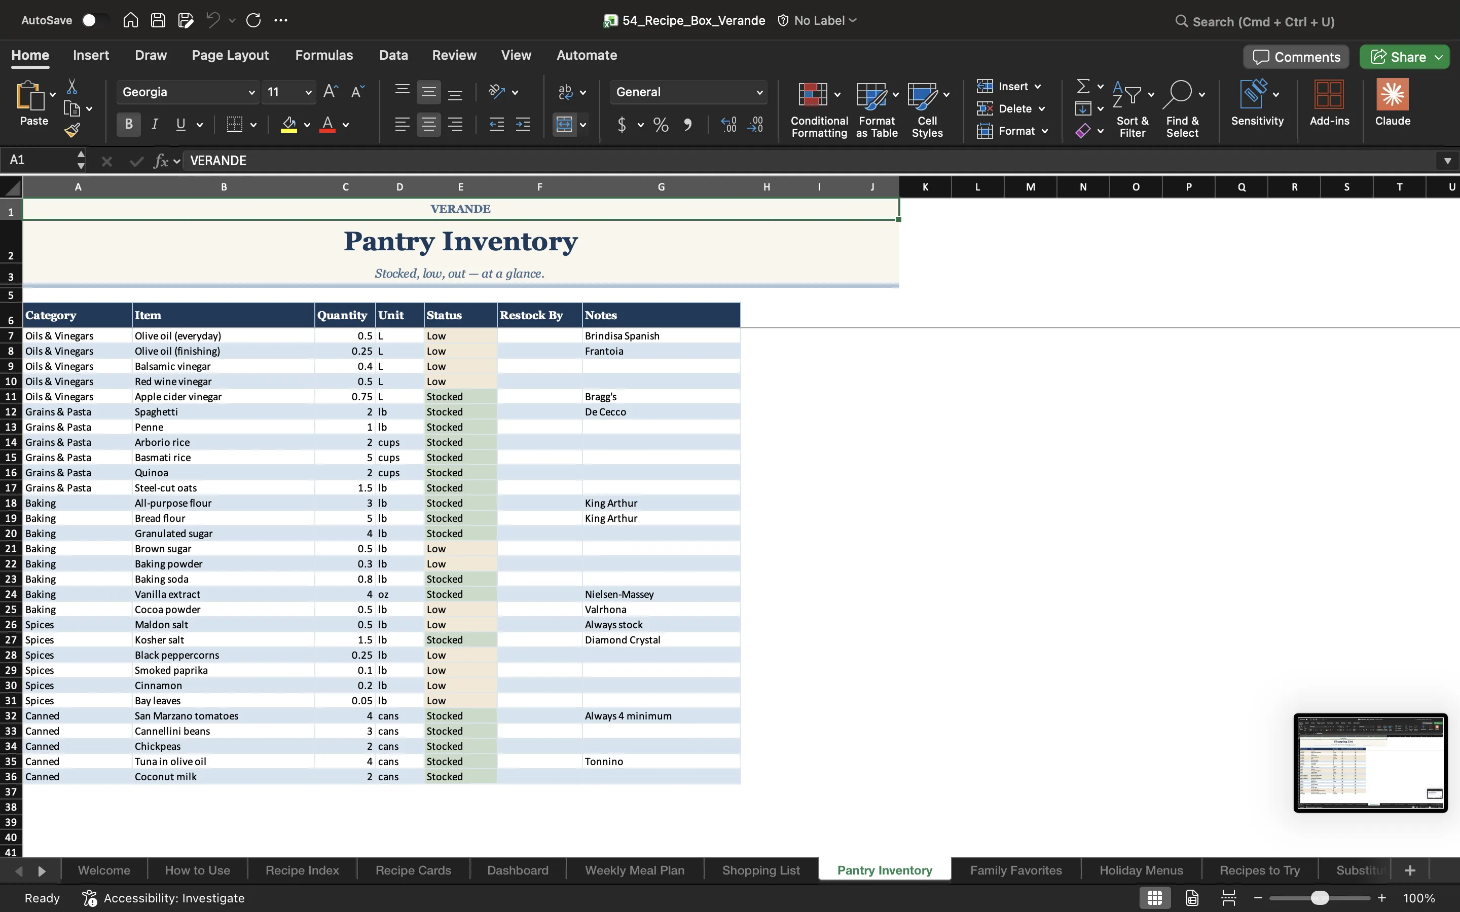Add a new sheet with the plus button
Screen dimensions: 1460x912
coord(1410,870)
